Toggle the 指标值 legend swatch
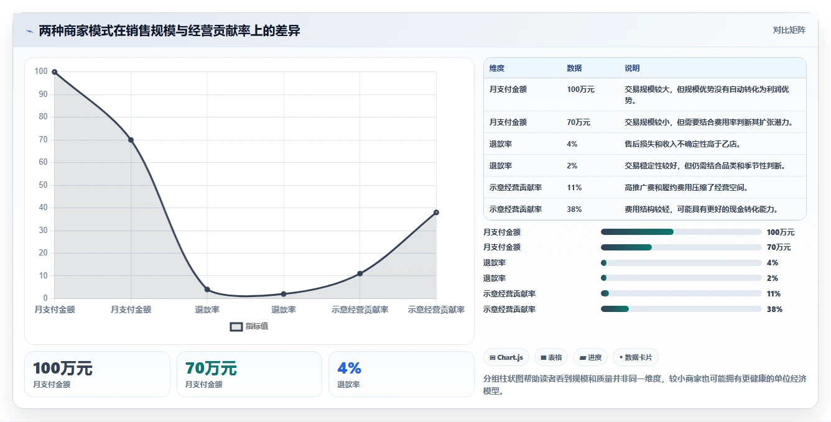 [236, 326]
